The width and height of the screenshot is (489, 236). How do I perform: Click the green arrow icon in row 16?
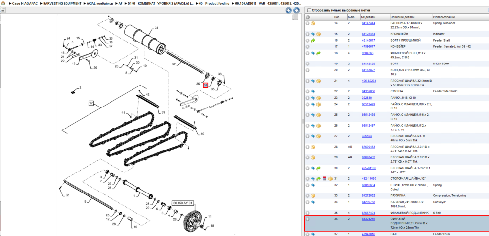(313, 41)
